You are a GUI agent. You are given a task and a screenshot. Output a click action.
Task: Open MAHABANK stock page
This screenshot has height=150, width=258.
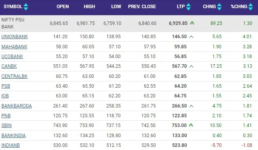(14, 47)
